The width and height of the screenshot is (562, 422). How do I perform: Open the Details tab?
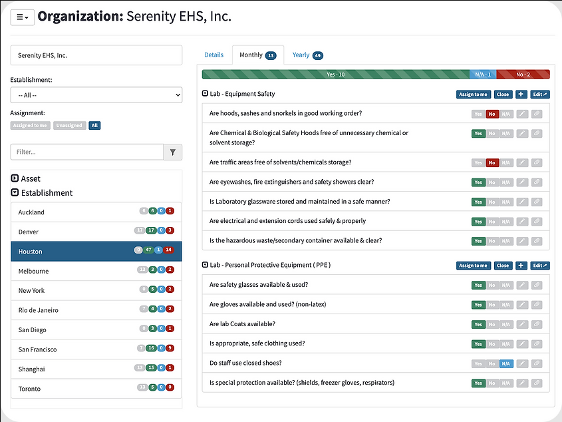pos(214,55)
